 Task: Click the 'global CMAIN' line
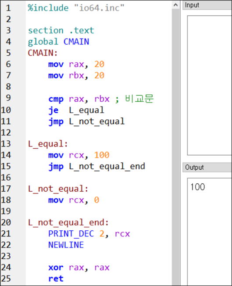click(58, 42)
